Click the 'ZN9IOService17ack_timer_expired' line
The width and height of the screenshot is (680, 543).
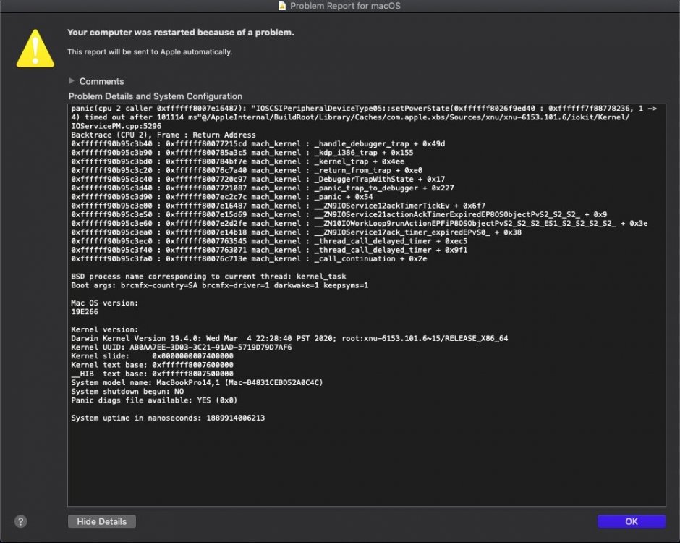[296, 232]
